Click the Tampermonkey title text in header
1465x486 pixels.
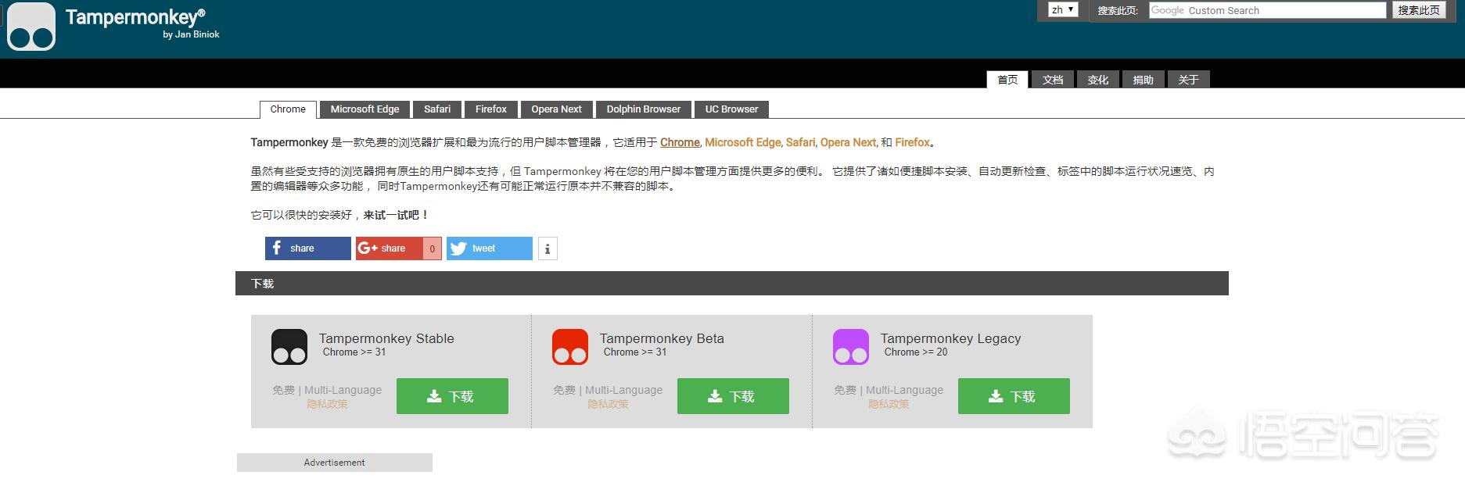pos(135,16)
